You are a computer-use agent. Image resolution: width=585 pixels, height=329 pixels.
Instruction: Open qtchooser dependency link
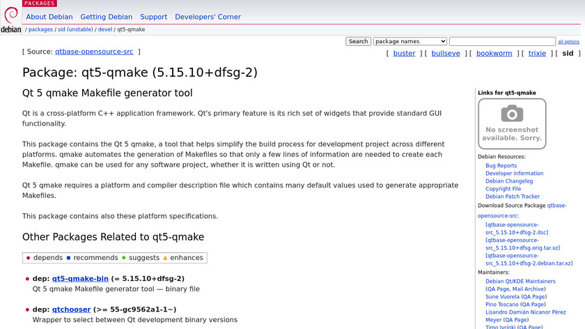[x=71, y=309]
